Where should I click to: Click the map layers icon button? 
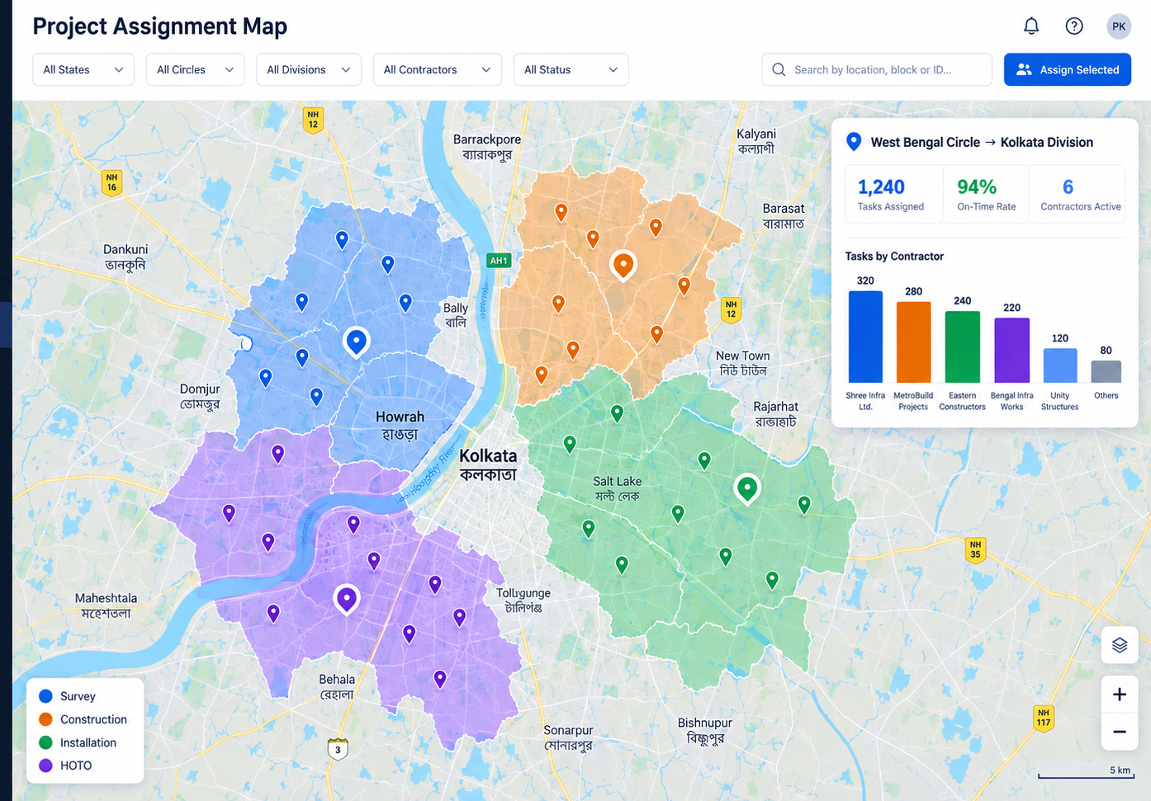click(x=1119, y=644)
